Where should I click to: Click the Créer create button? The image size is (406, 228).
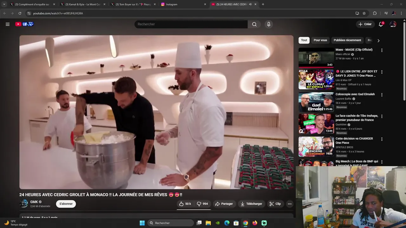coord(365,24)
